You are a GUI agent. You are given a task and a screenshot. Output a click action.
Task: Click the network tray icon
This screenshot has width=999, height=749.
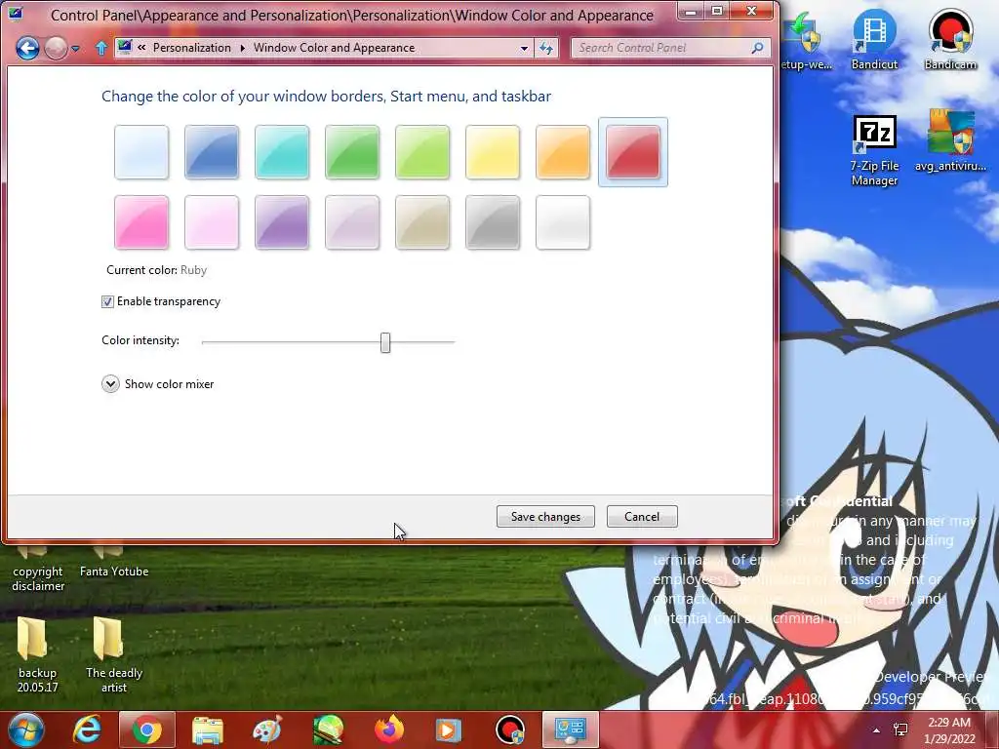click(900, 730)
